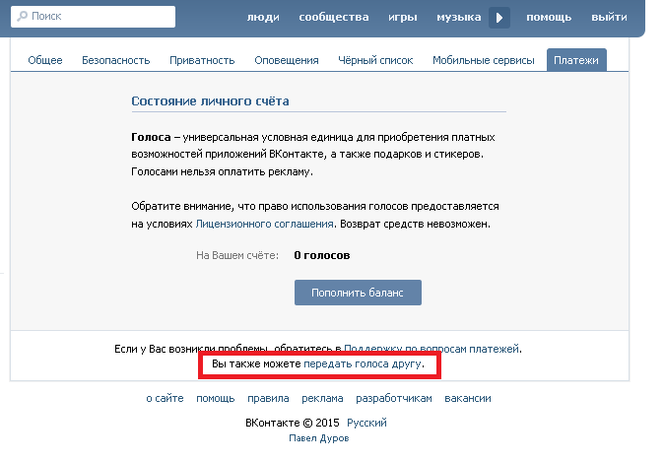Open помощь in the top navigation
The image size is (664, 461).
[549, 18]
